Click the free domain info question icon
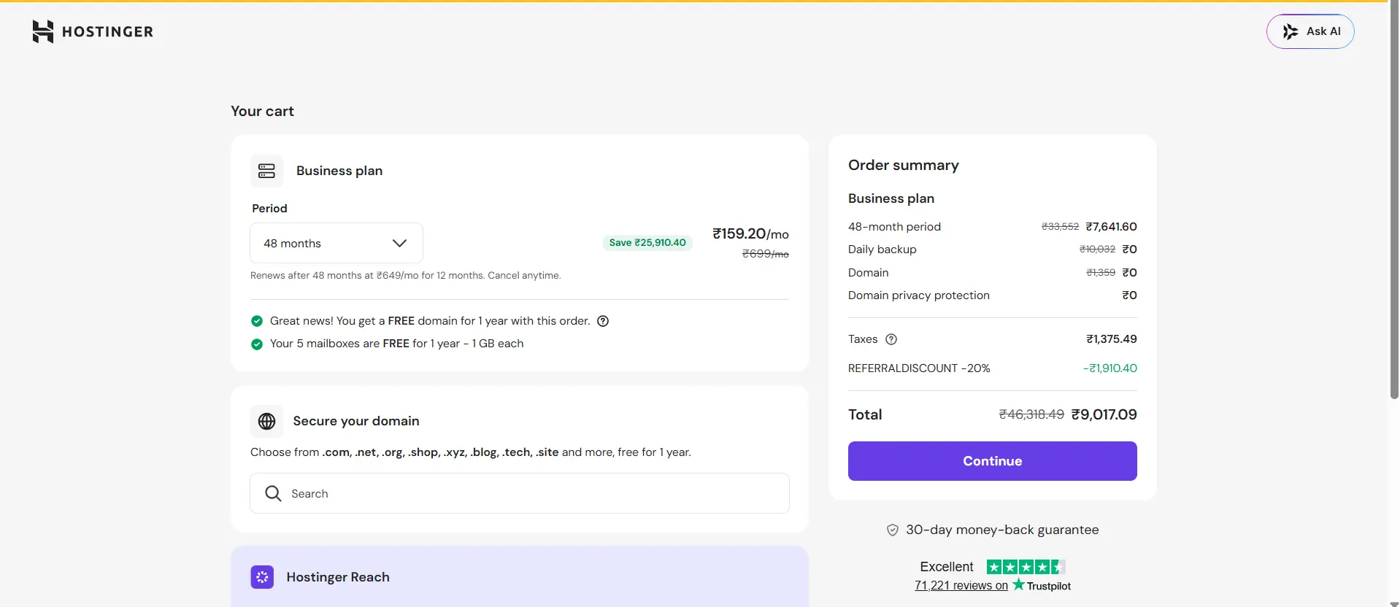This screenshot has height=607, width=1400. 603,321
